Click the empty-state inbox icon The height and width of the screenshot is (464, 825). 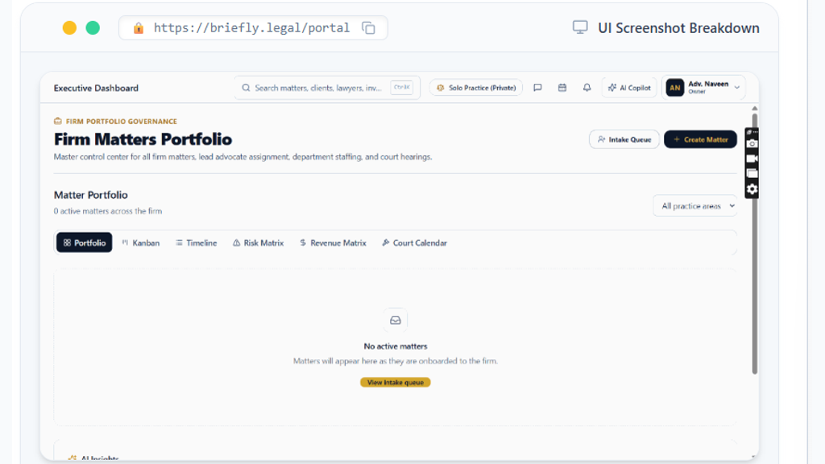[x=395, y=321]
